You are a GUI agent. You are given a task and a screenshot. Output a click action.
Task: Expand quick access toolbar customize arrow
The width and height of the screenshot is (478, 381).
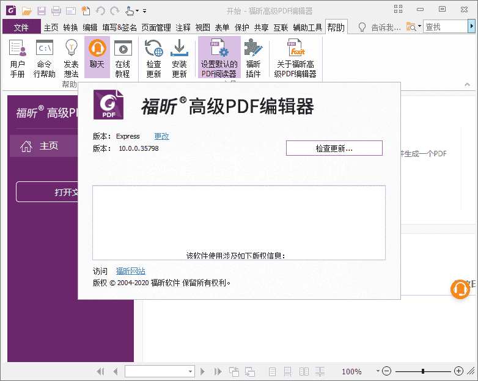click(144, 11)
